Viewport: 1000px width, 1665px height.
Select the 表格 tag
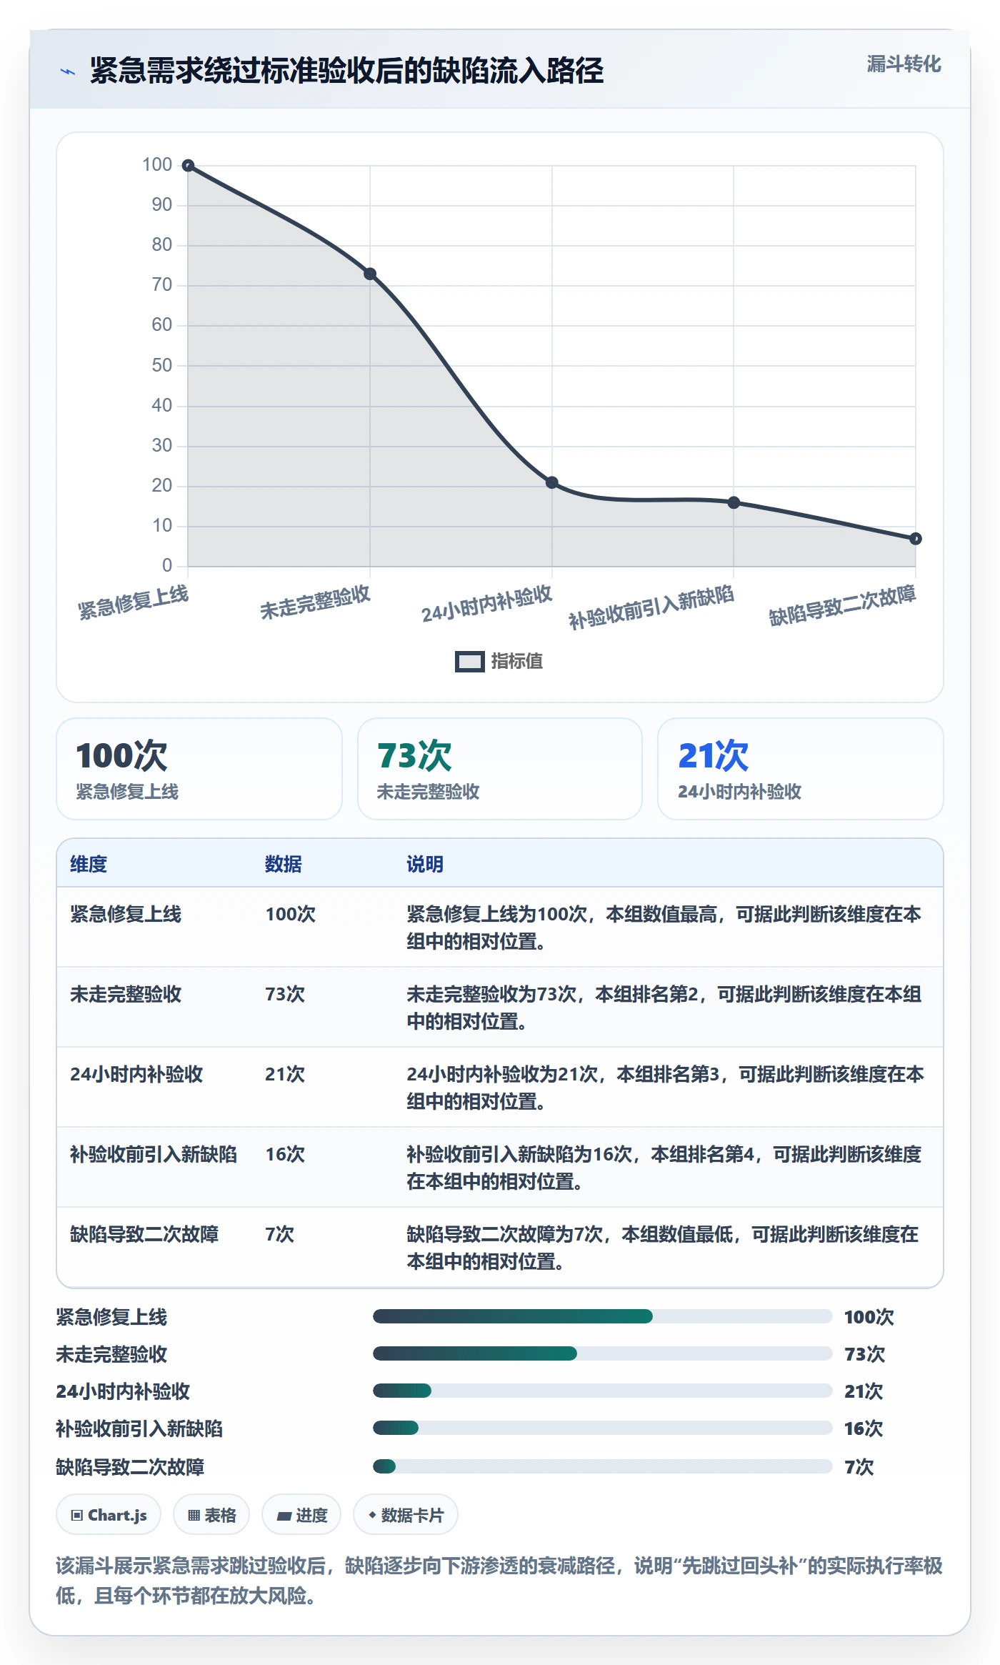[211, 1515]
